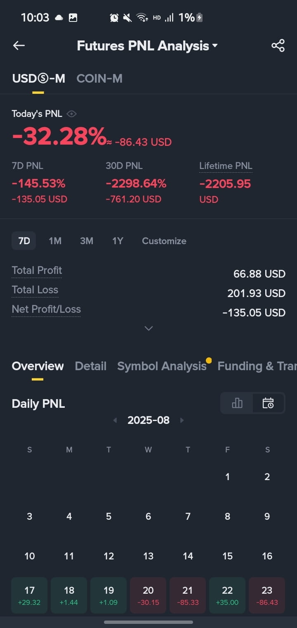Tap the gallery icon in the status bar
Viewport: 297px width, 628px height.
73,18
